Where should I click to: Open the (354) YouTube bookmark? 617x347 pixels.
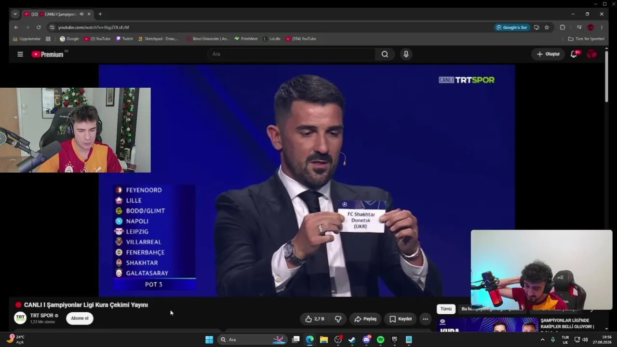(301, 39)
